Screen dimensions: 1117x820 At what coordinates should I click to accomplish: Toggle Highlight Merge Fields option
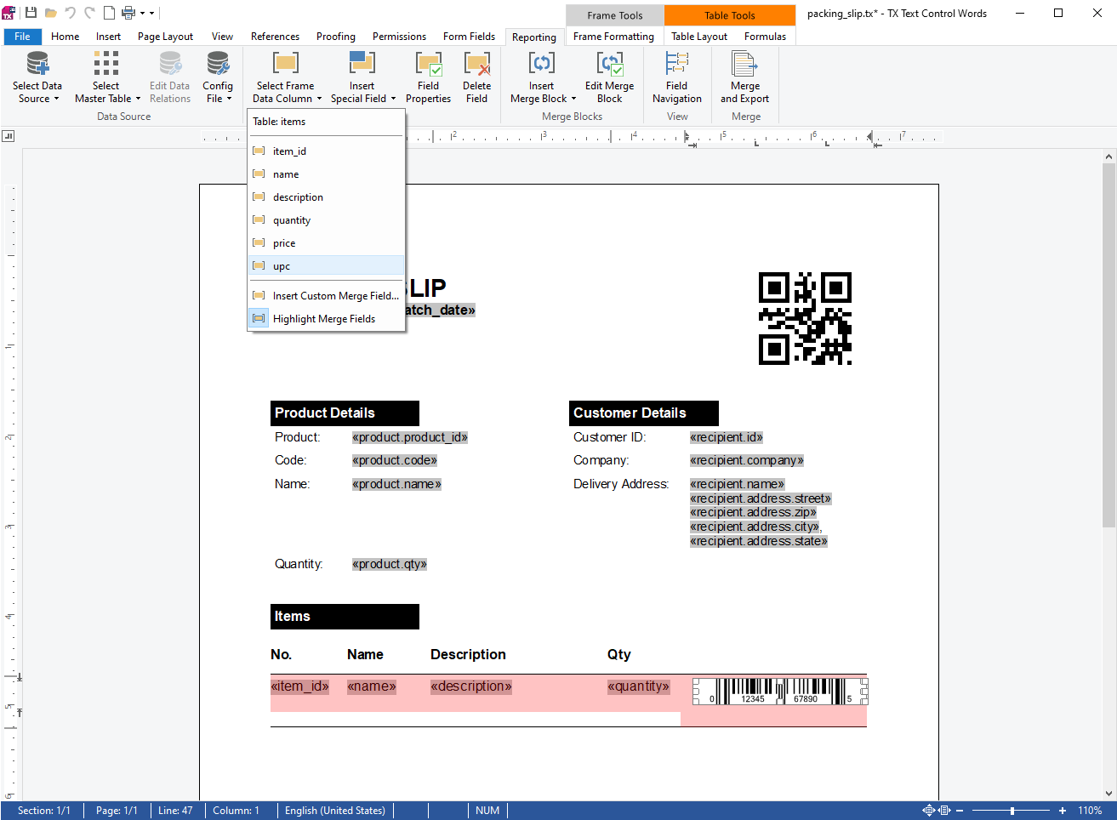tap(323, 319)
